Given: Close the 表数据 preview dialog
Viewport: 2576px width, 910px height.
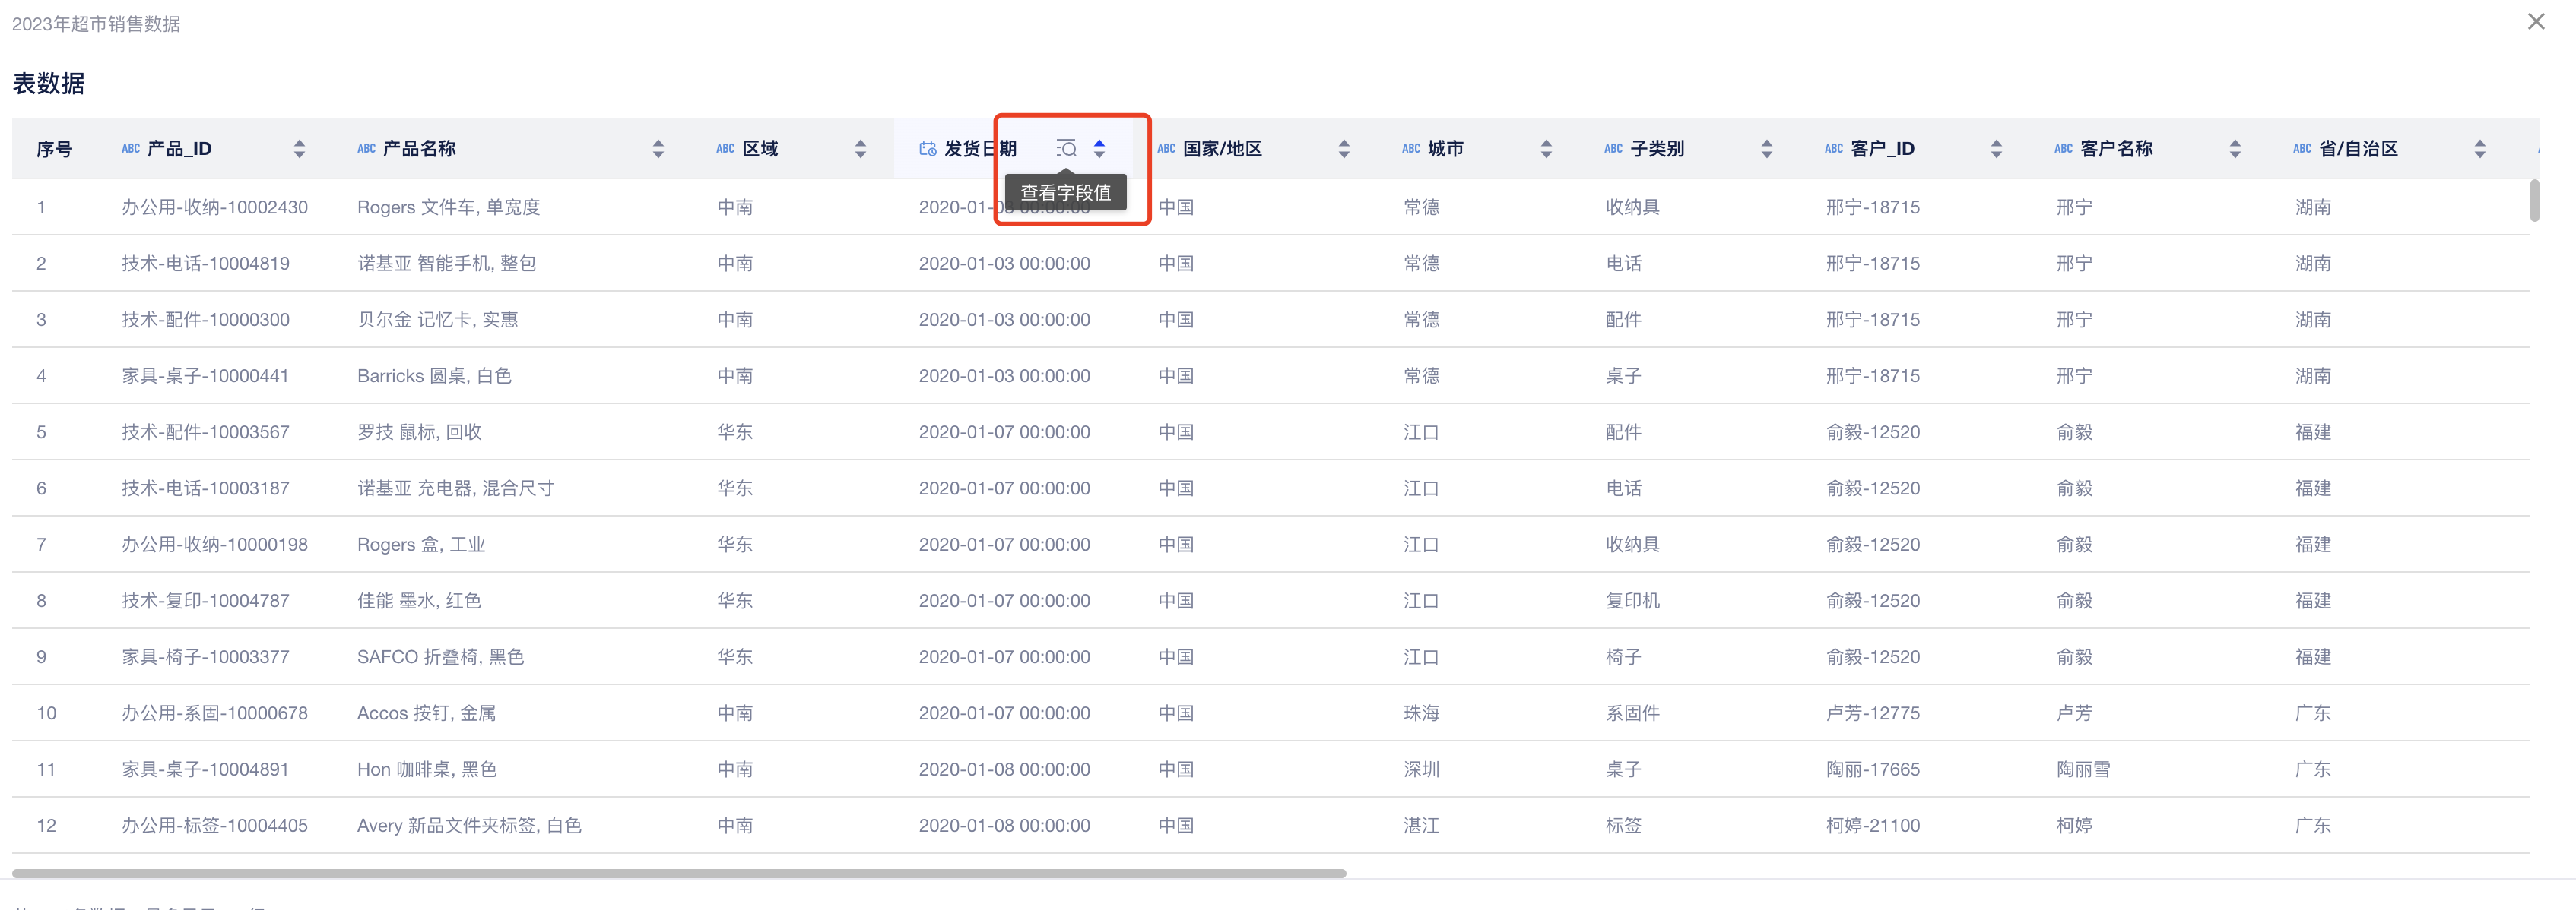Looking at the screenshot, I should tap(2535, 22).
